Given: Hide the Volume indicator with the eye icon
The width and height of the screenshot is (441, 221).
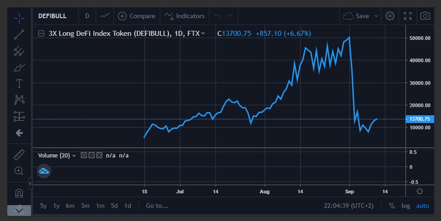Looking at the screenshot, I should (84, 155).
